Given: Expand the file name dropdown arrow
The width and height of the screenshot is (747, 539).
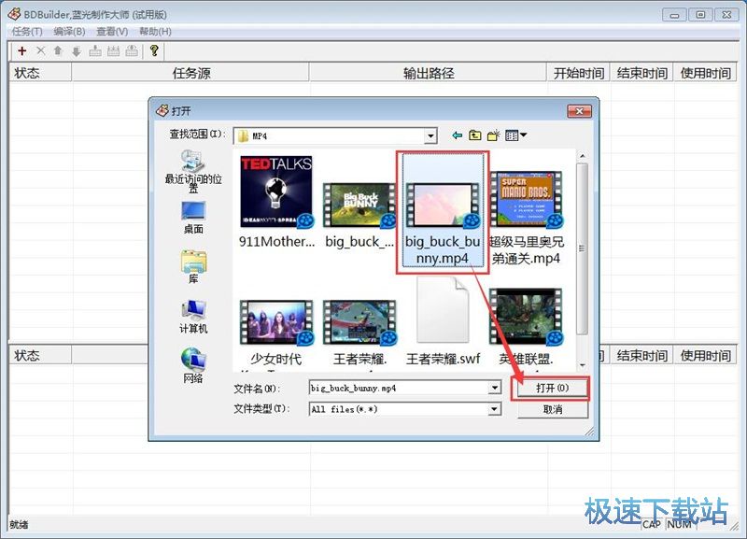Looking at the screenshot, I should [494, 387].
